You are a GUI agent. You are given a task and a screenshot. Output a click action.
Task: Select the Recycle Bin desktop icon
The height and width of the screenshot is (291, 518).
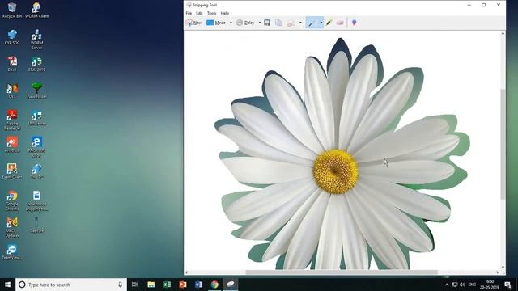[12, 10]
